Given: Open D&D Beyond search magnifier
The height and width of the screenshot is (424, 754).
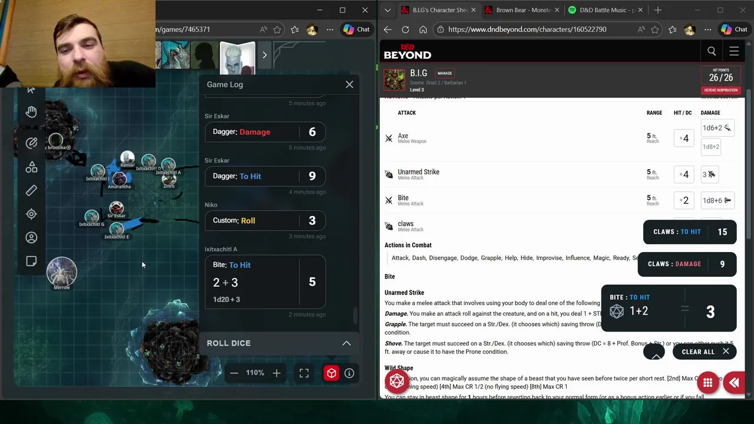Looking at the screenshot, I should pos(712,51).
